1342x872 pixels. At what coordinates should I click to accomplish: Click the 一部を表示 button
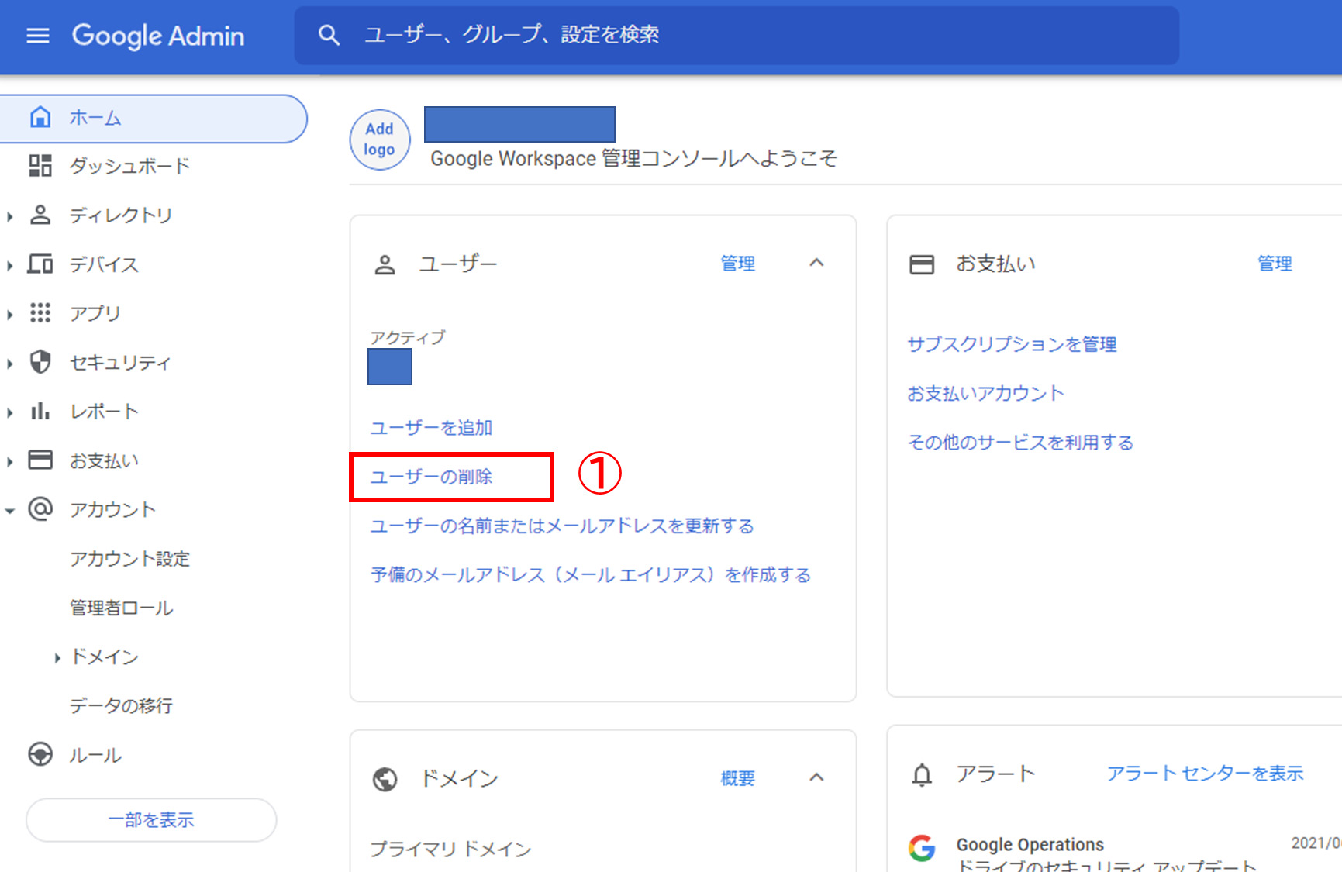click(x=151, y=820)
